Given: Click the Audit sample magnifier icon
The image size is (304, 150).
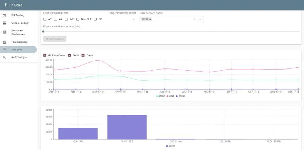Looking at the screenshot, I should pyautogui.click(x=4, y=57).
